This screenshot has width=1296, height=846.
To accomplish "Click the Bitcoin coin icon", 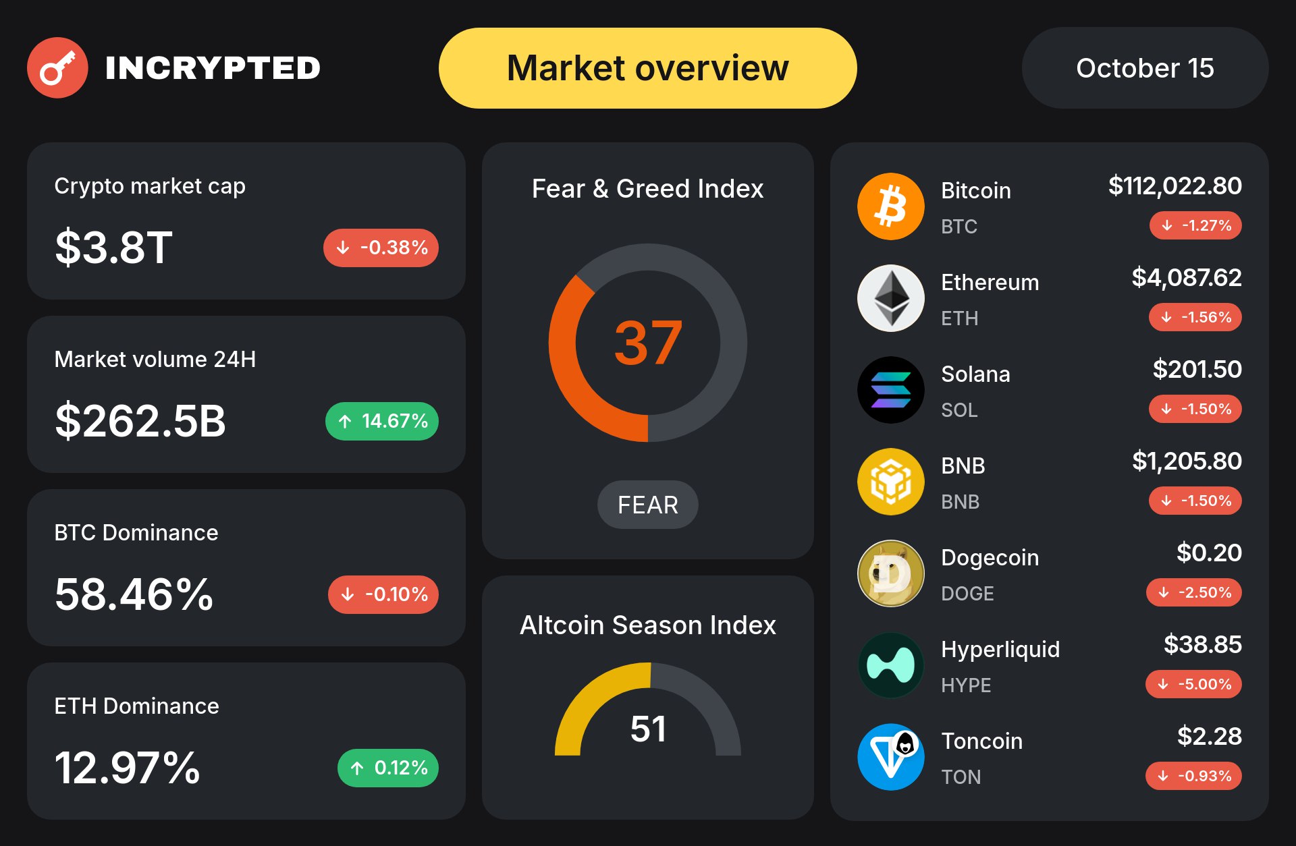I will pyautogui.click(x=890, y=206).
